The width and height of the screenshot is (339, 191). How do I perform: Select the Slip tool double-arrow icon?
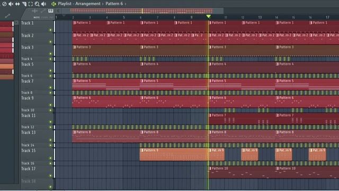tap(17, 4)
